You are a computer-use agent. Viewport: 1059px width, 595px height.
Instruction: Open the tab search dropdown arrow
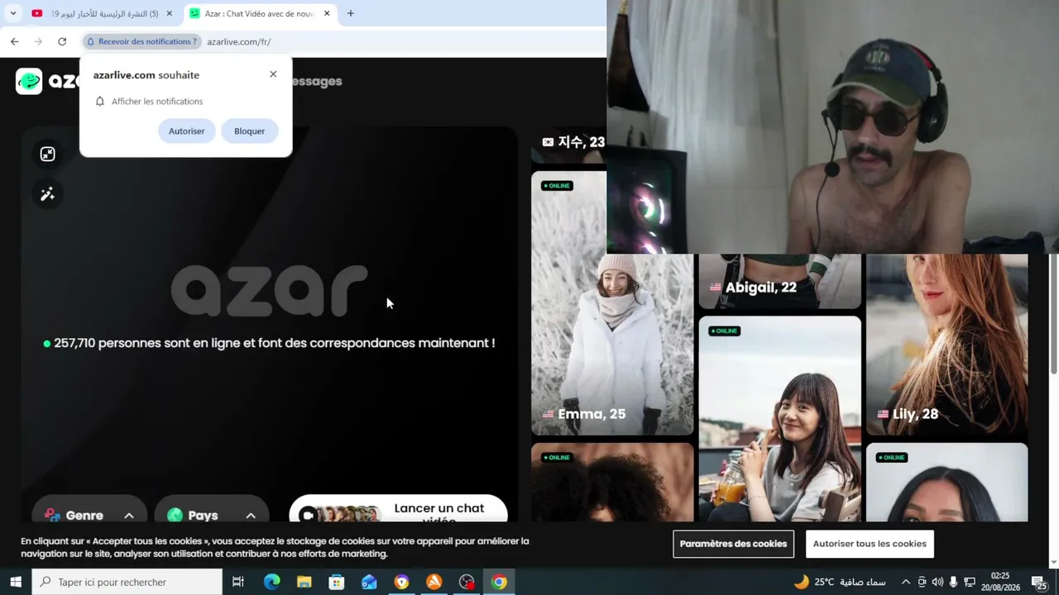[12, 13]
